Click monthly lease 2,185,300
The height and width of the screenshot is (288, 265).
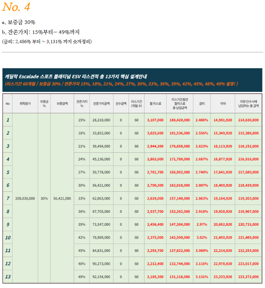(x=155, y=277)
